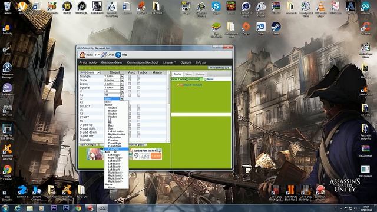Open the Steam desktop shortcut
This screenshot has width=377, height=212.
(276, 28)
